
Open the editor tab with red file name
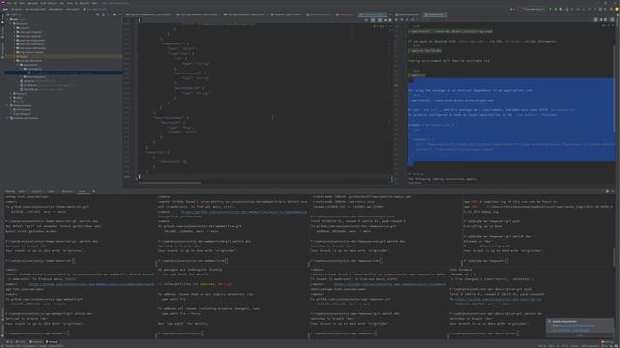[347, 14]
